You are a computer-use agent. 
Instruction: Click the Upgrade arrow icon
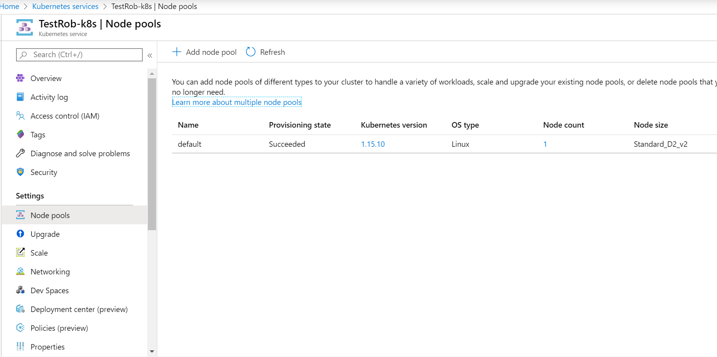[20, 234]
